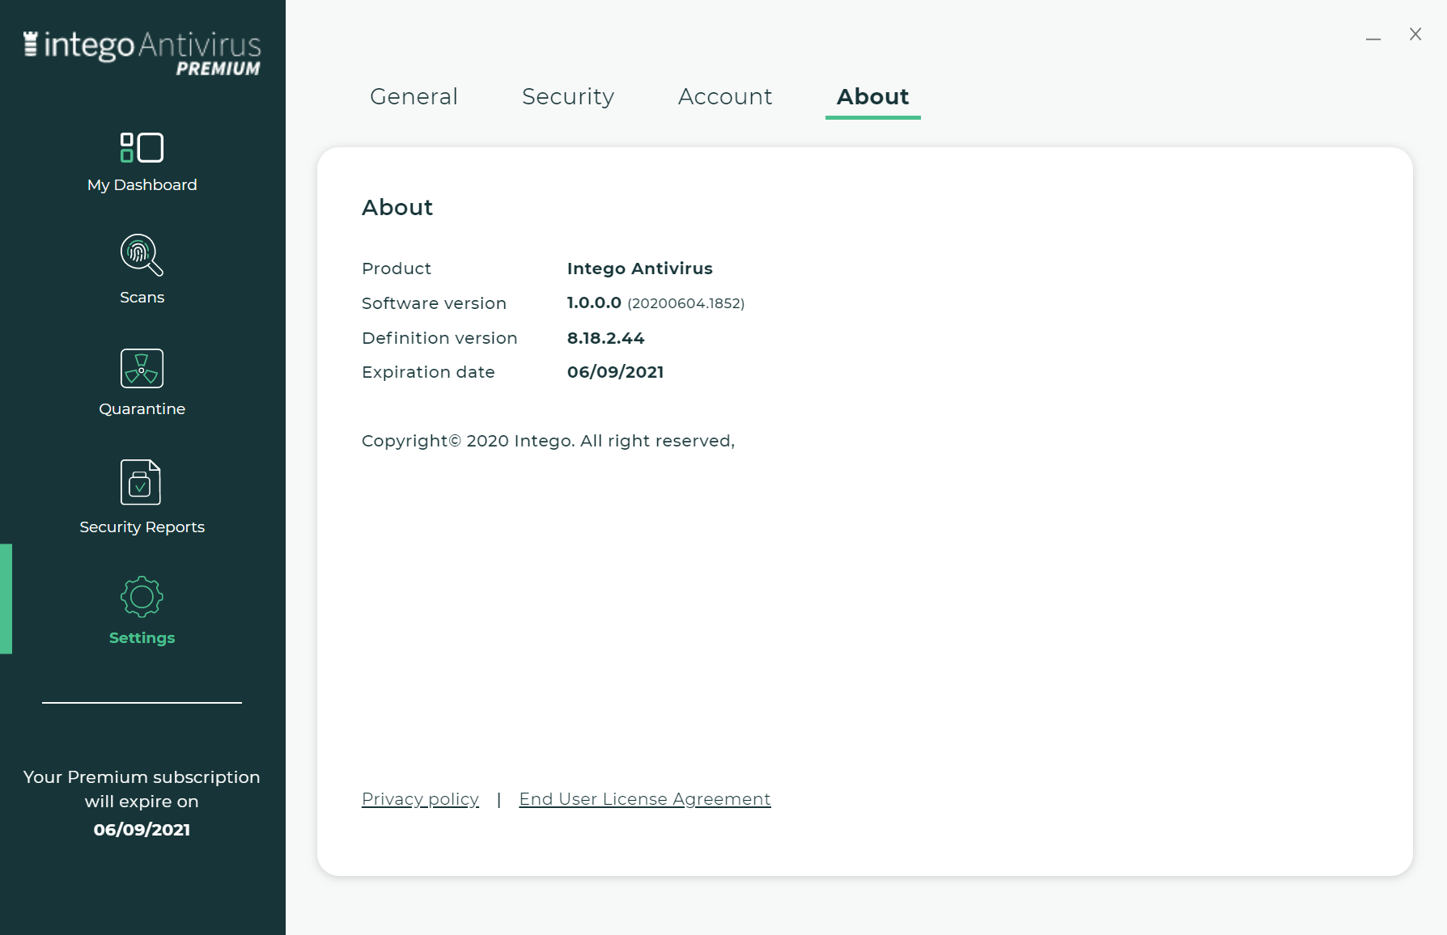Click the Settings label in sidebar
1447x935 pixels.
142,638
